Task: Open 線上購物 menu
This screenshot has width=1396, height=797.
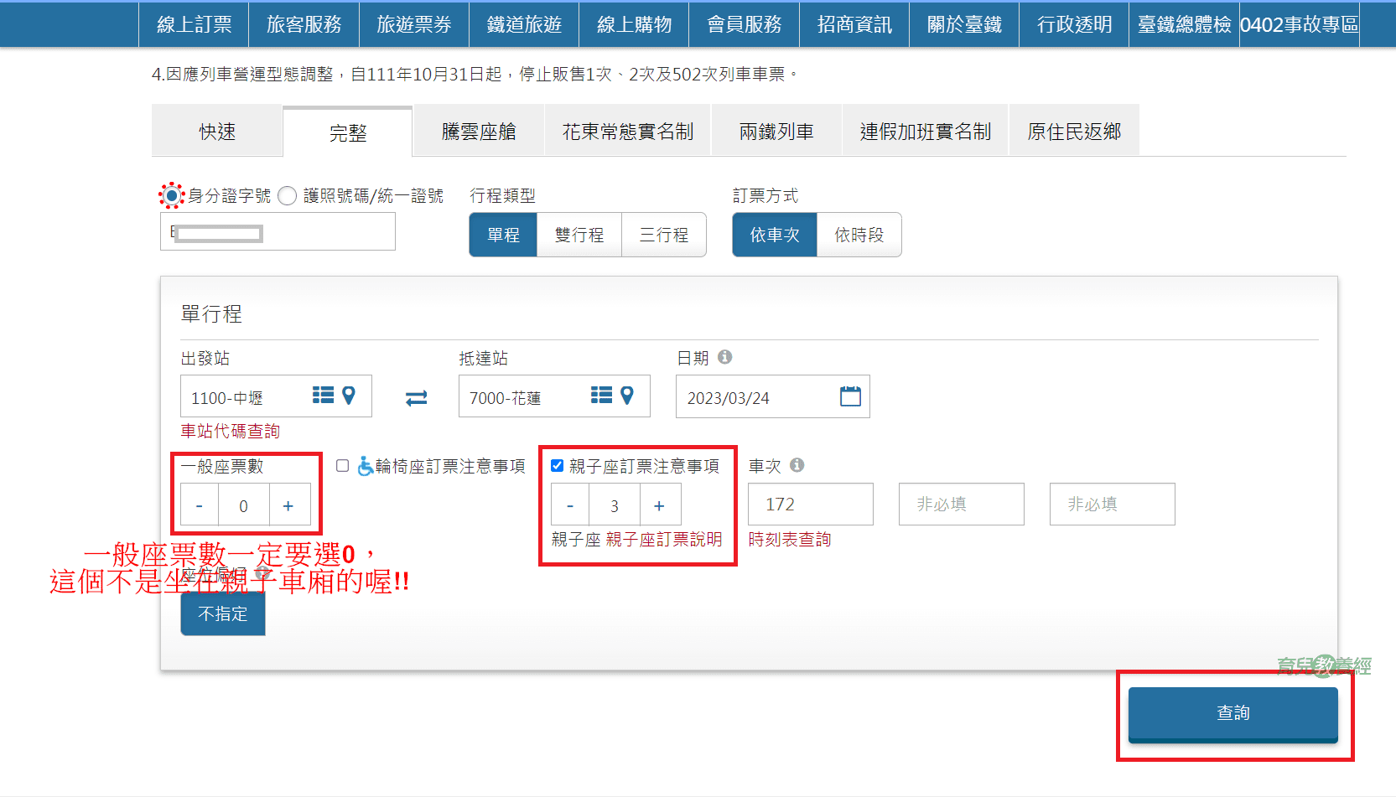Action: [634, 24]
